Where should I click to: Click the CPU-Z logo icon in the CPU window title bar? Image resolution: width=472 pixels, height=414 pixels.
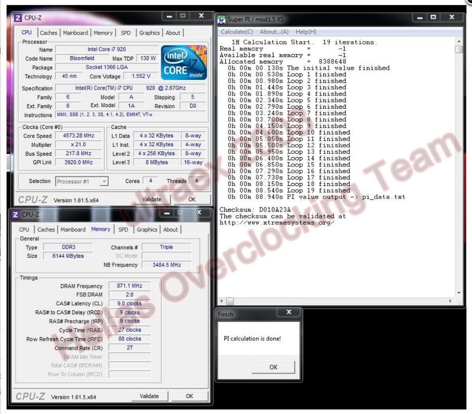pos(18,18)
